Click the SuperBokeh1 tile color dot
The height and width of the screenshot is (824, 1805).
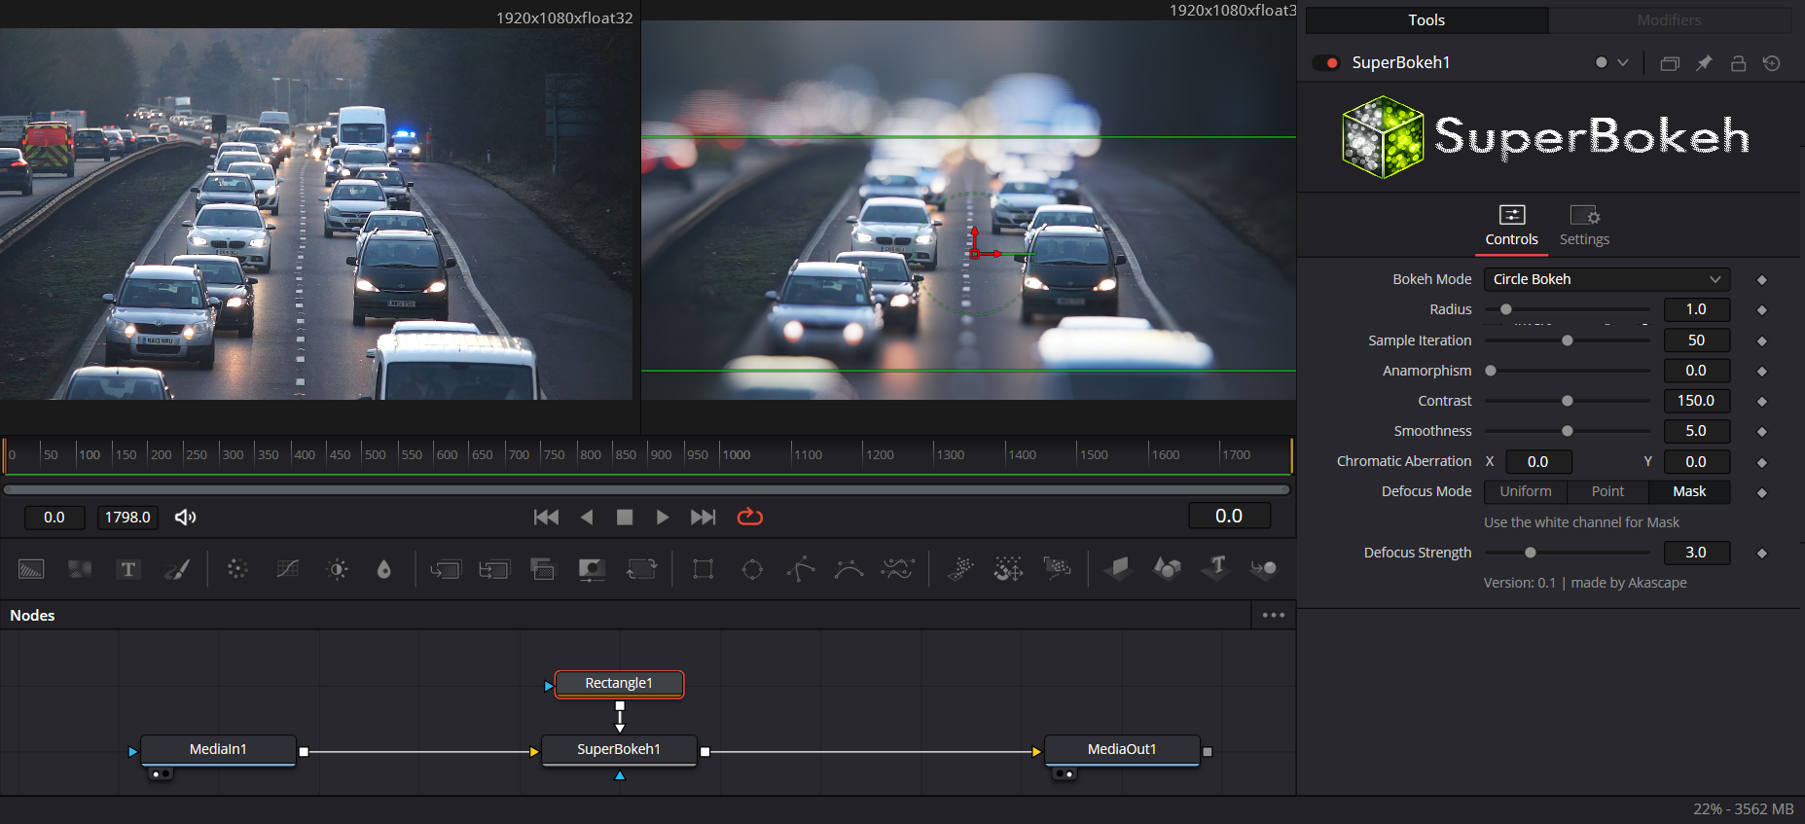tap(1602, 62)
